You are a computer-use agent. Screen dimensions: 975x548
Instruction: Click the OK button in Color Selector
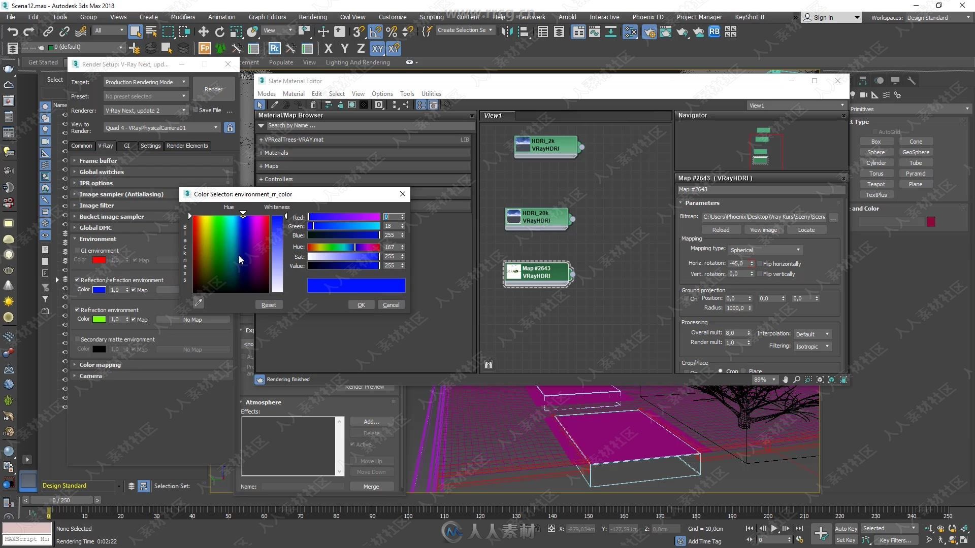coord(362,304)
